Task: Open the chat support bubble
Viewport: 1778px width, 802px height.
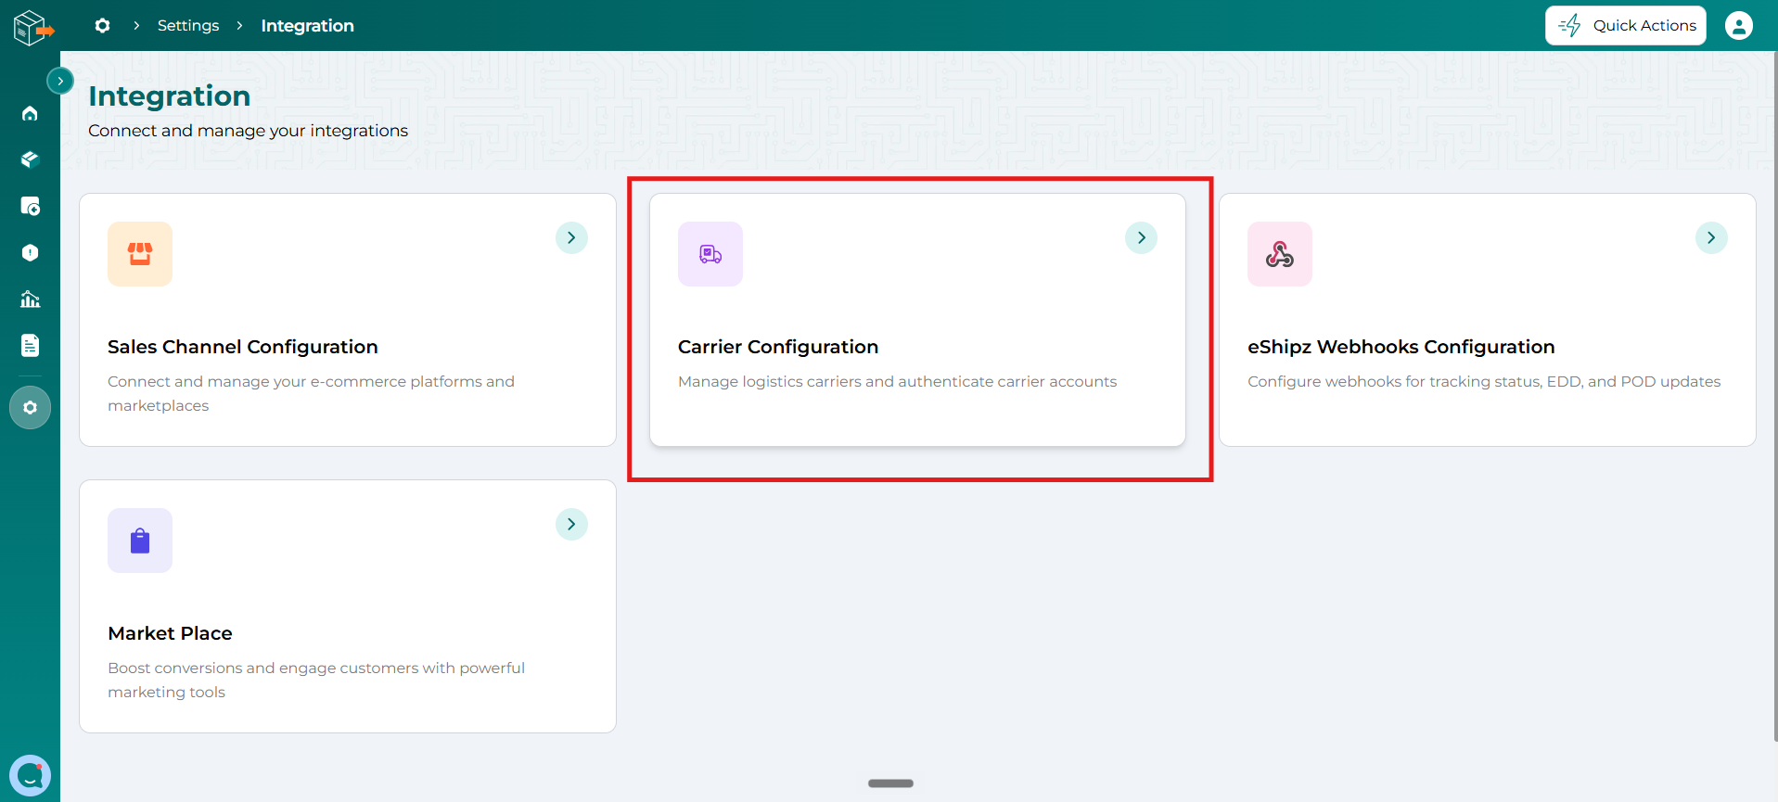Action: [30, 775]
